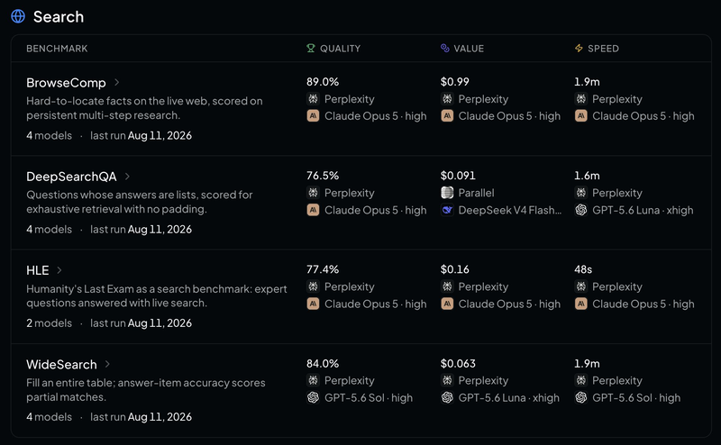
Task: Click Parallel icon in DeepSearchQA value column
Action: tap(447, 193)
